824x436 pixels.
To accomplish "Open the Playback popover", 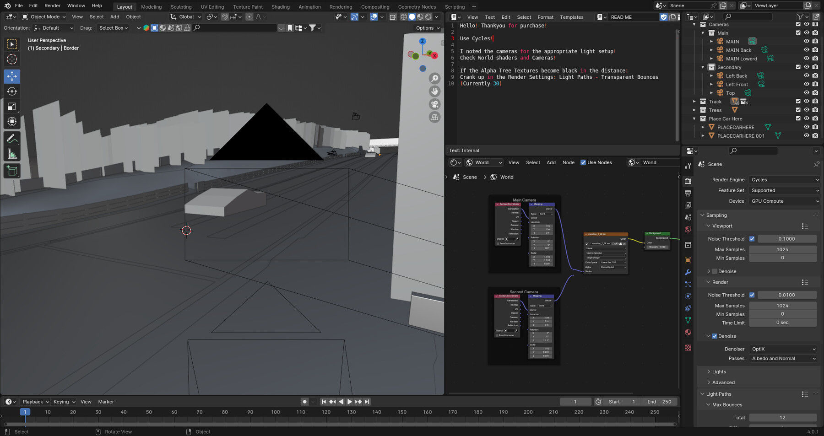I will click(x=35, y=402).
